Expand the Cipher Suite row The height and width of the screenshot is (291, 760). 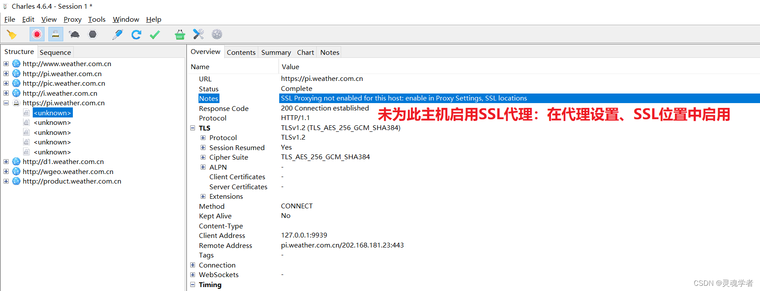coord(203,157)
